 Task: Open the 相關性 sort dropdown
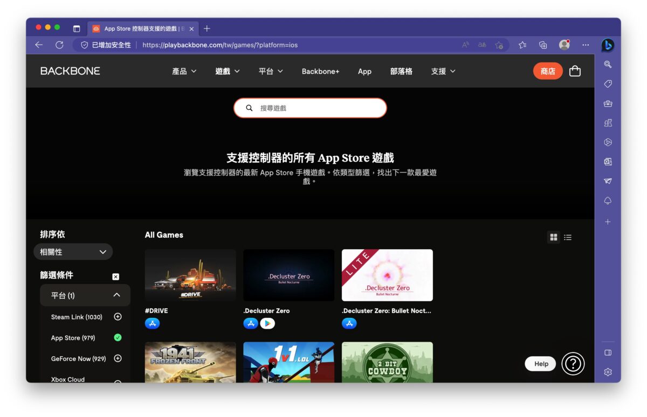point(73,252)
